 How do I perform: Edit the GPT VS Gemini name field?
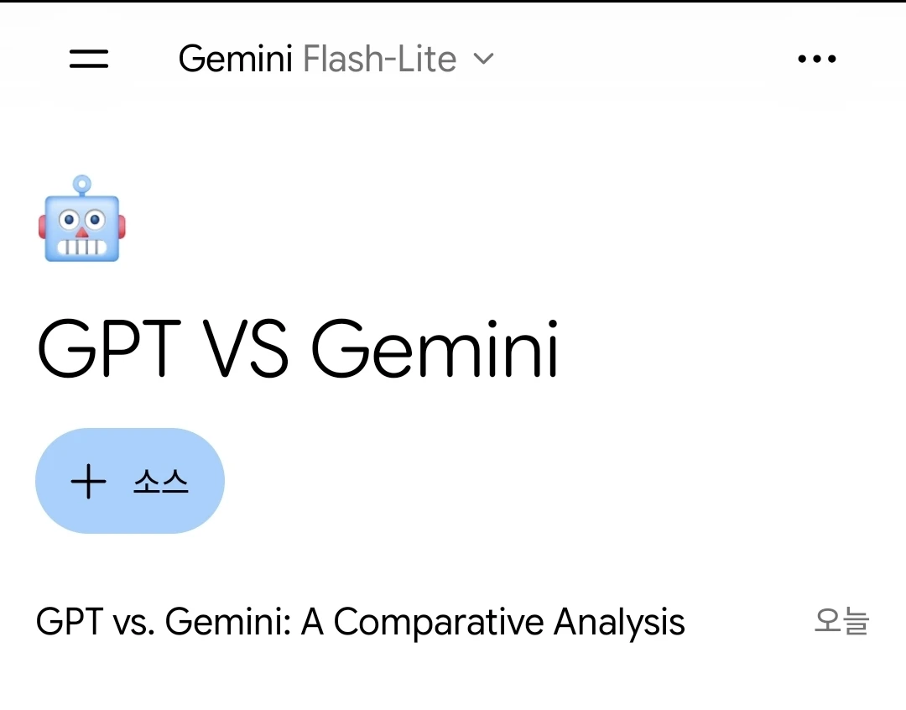point(298,348)
